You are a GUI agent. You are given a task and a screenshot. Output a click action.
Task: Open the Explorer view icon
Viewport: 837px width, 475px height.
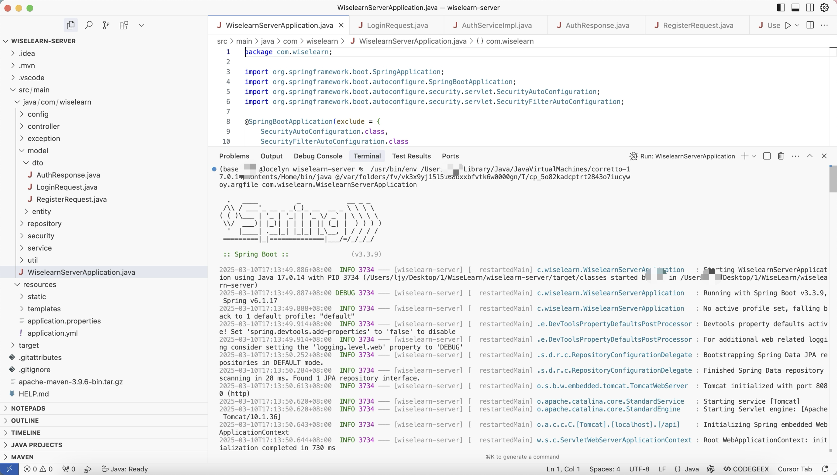tap(71, 25)
